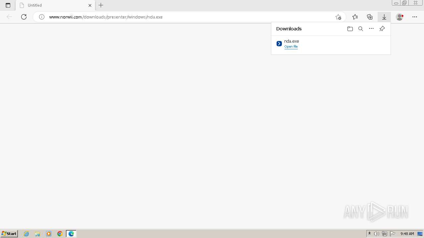Minimize the Edge browser window

[396, 3]
